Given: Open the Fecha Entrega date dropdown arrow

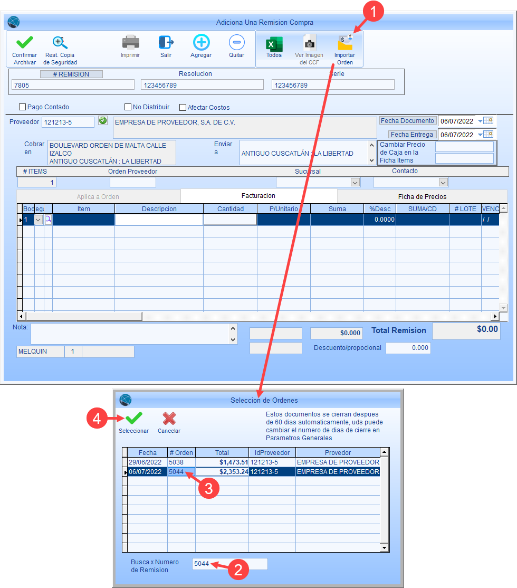Looking at the screenshot, I should pyautogui.click(x=480, y=135).
